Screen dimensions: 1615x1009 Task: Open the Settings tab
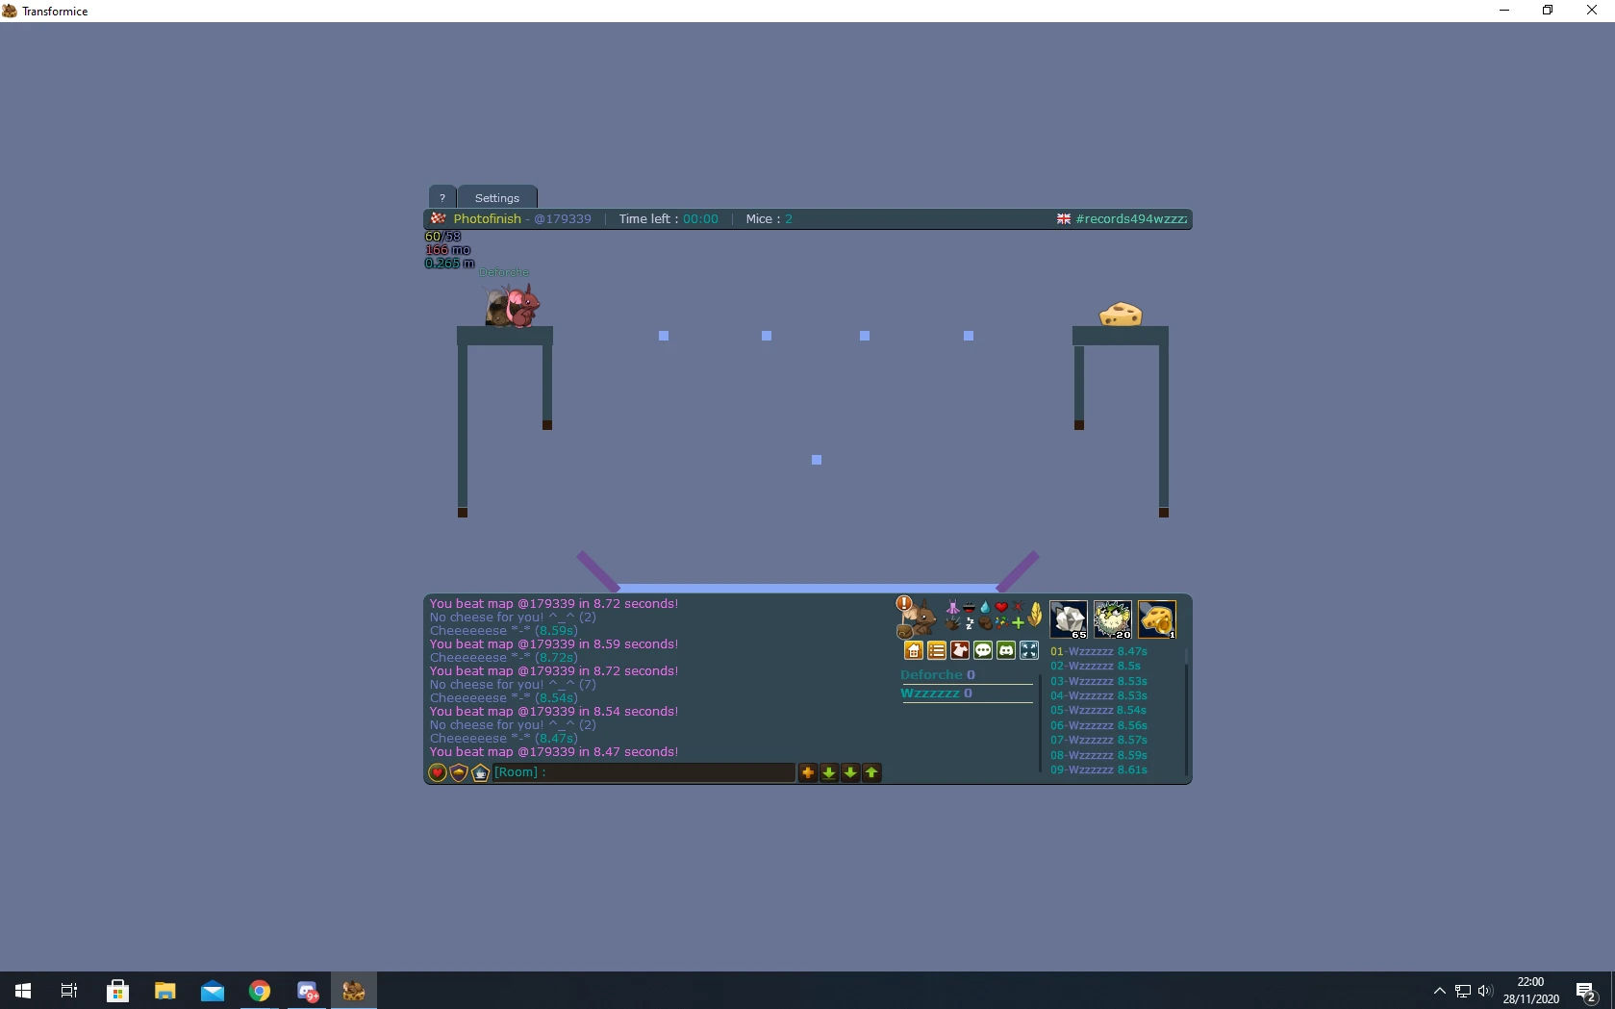tap(497, 197)
